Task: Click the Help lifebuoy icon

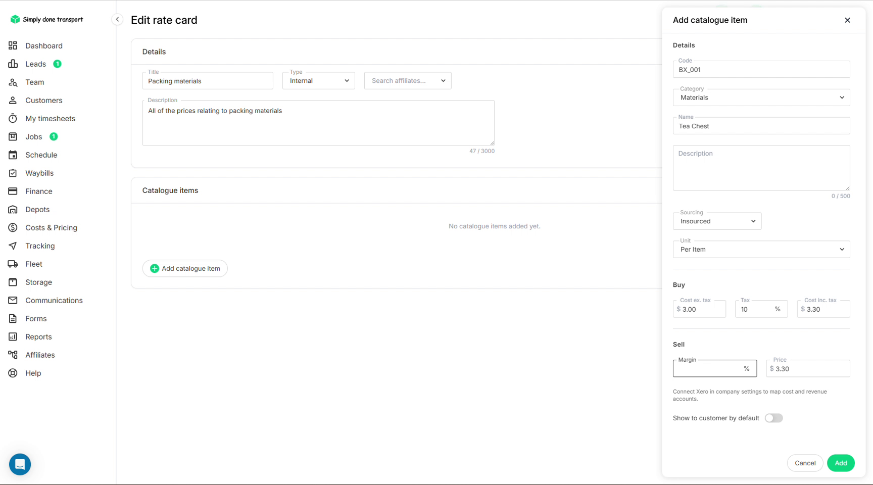Action: tap(13, 373)
